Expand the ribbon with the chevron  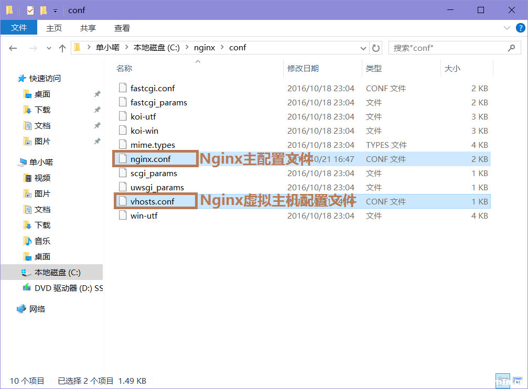[507, 28]
